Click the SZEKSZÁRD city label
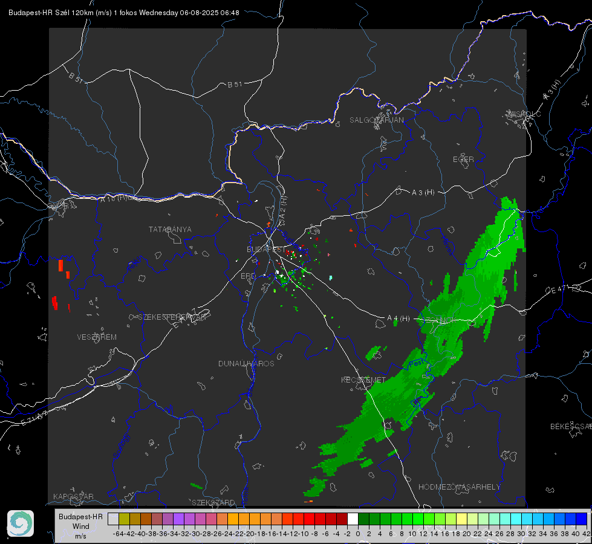592x544 pixels. point(213,502)
